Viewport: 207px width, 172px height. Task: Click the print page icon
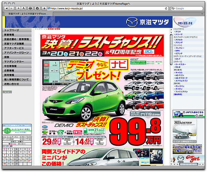tap(30, 8)
